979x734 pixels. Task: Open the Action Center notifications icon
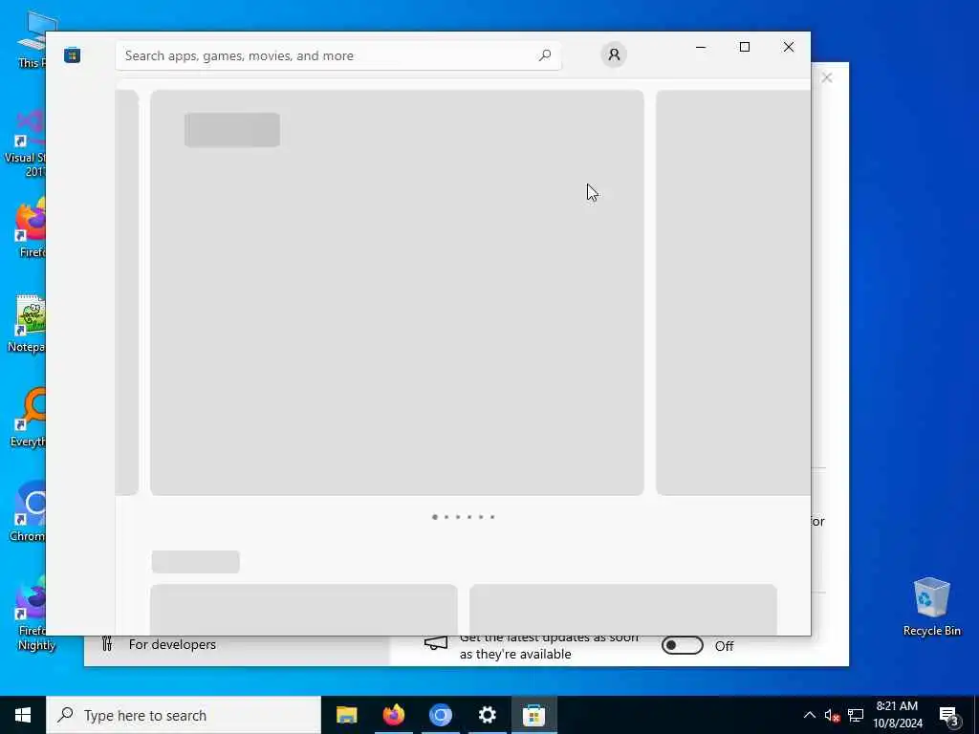948,716
